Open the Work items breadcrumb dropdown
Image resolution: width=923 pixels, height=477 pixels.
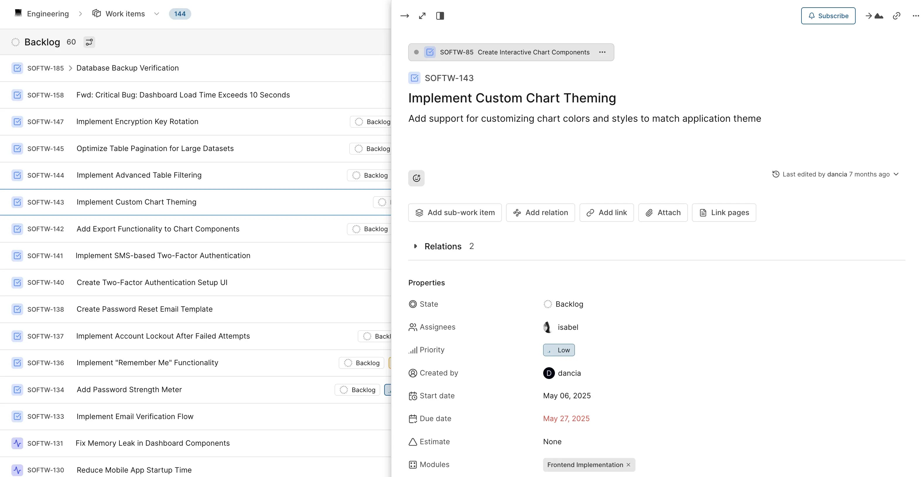157,14
